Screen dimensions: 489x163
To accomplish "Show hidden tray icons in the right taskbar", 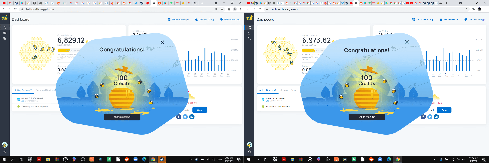I will tap(435, 159).
